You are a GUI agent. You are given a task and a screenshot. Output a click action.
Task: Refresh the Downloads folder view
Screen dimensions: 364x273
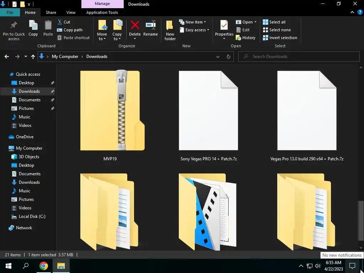tap(229, 57)
